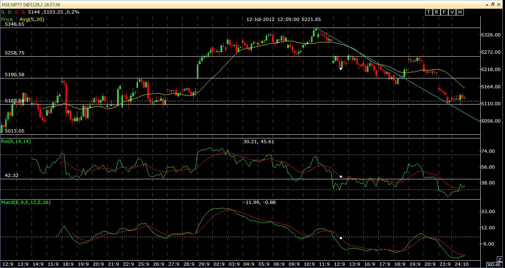
Task: Click the 12:9 date label near the chart's right side
Action: click(x=339, y=264)
